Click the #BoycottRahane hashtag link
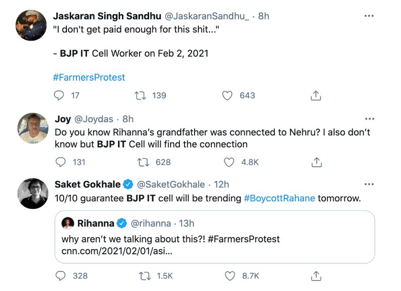Screen dimensions: 401x291 click(280, 198)
